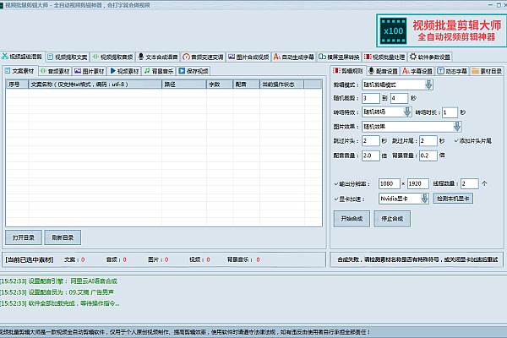This screenshot has width=507, height=338.
Task: Click the 配音设置 microphone icon
Action: click(x=371, y=71)
